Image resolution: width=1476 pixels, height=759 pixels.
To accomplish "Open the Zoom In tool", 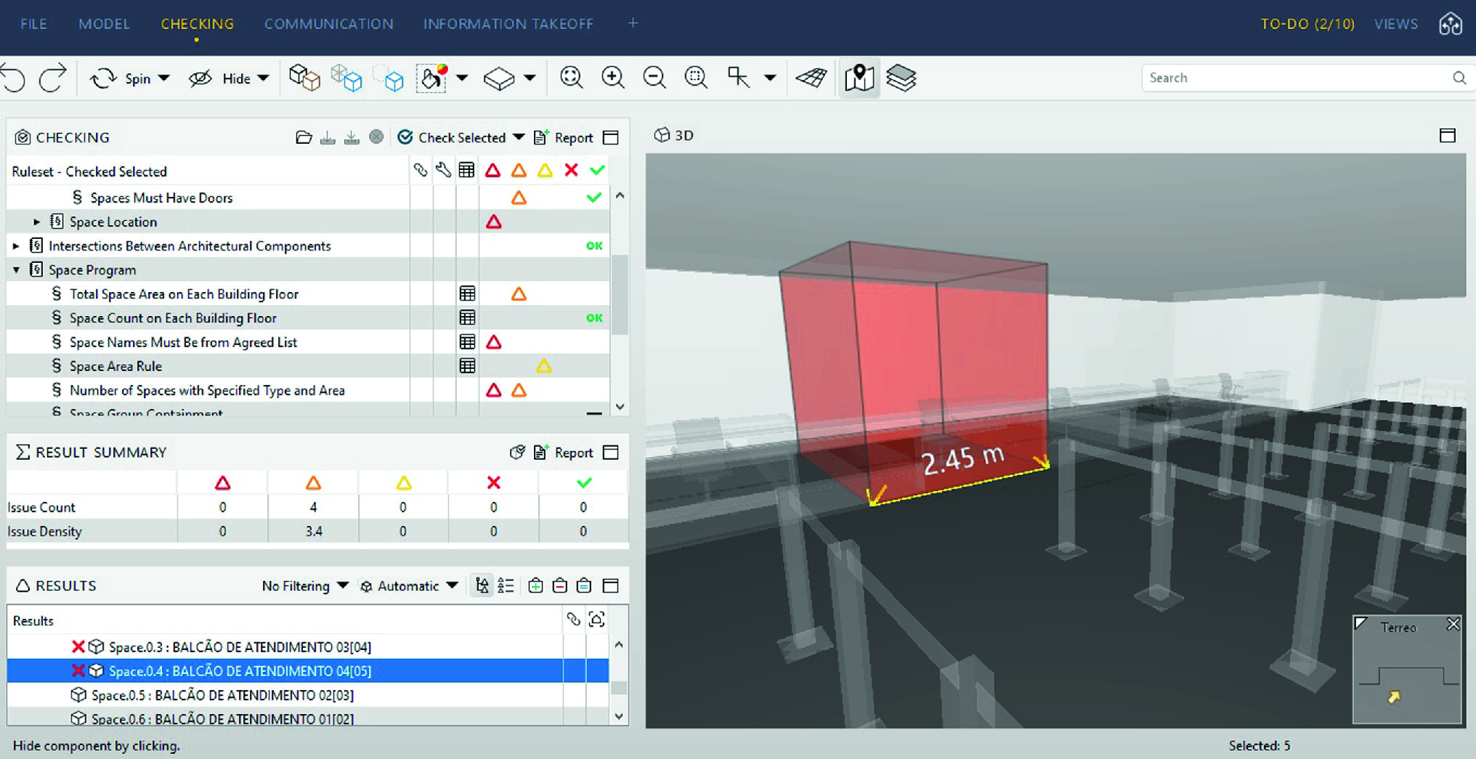I will click(613, 77).
